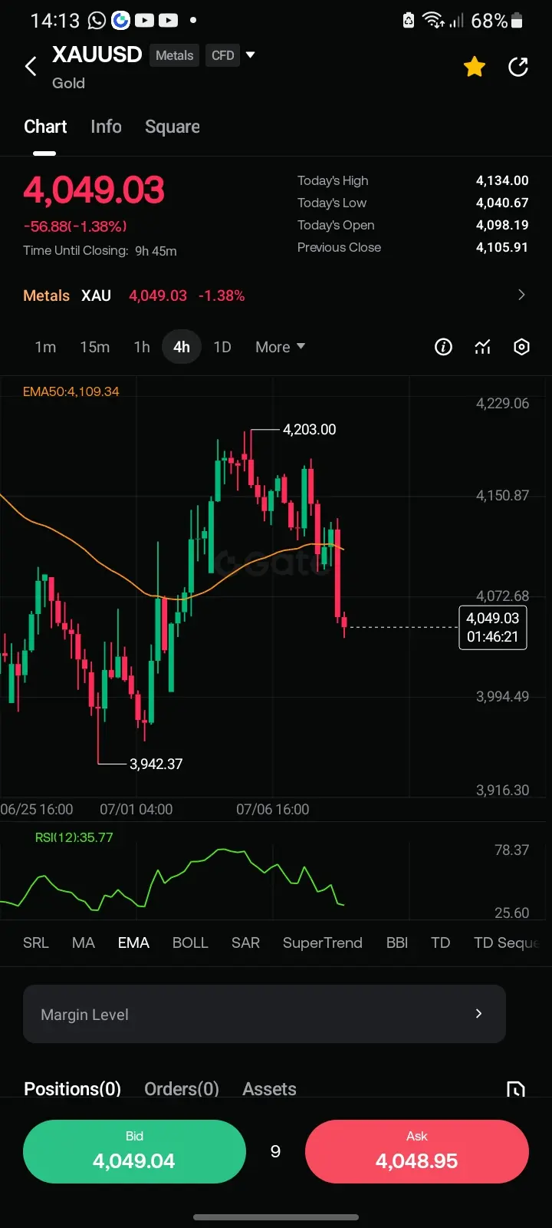Tap the Today's Low value 4,040.67
The height and width of the screenshot is (1228, 552).
[x=502, y=203]
